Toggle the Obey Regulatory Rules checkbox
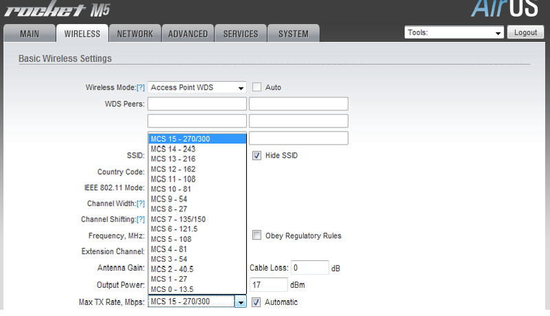Image resolution: width=550 pixels, height=316 pixels. coord(256,235)
